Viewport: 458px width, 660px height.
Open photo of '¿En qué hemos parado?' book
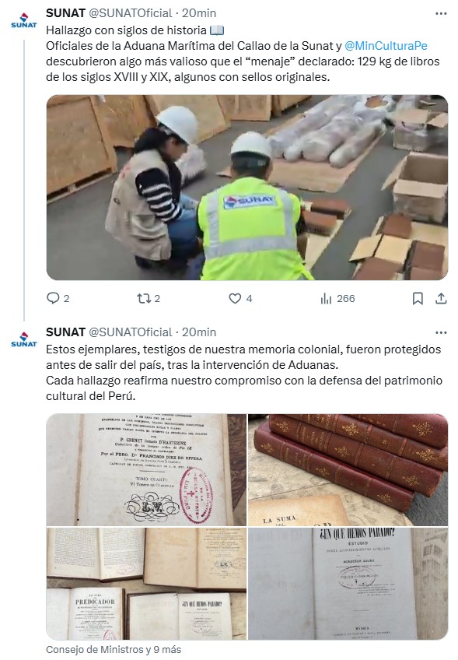click(348, 584)
